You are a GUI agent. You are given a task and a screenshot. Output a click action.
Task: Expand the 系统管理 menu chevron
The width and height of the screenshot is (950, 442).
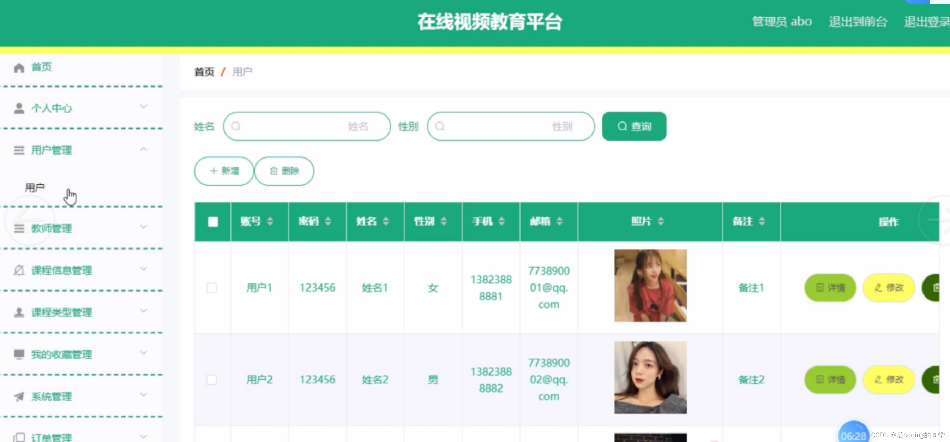[x=144, y=395]
